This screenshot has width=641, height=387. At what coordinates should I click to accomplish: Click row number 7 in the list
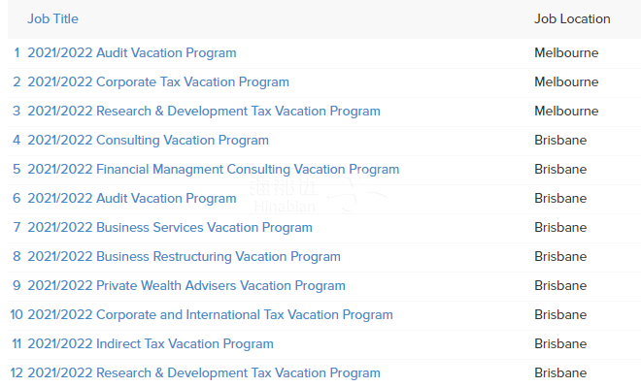click(17, 227)
